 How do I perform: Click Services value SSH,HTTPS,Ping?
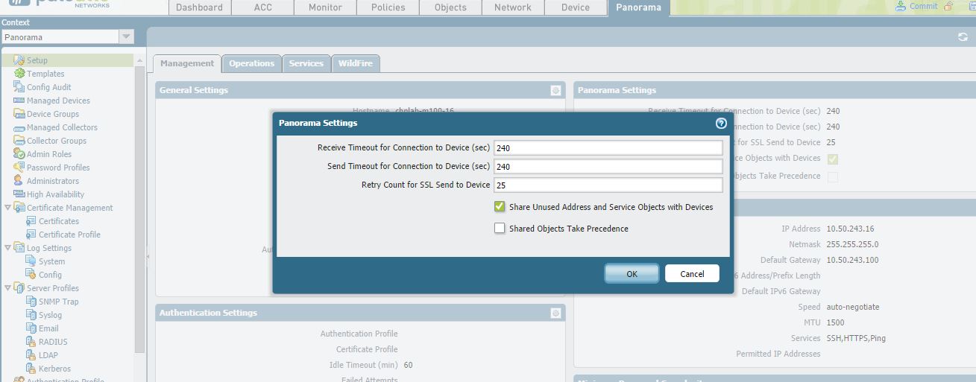pos(856,338)
